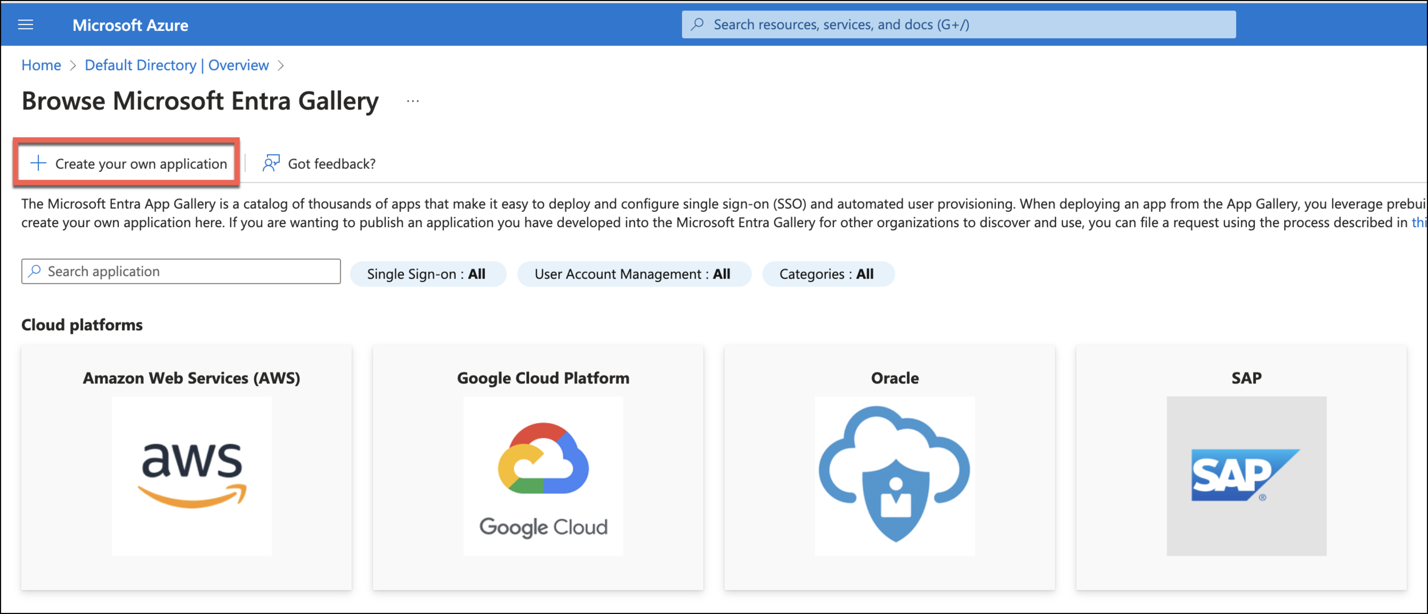Click the chevron after Home breadcrumb
This screenshot has height=614, width=1428.
(x=73, y=66)
